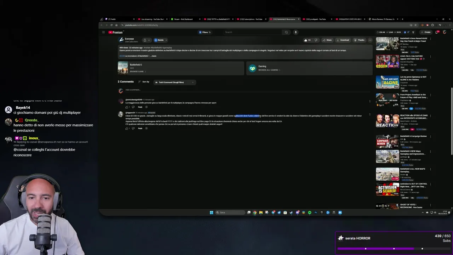Click the search magnifier button
This screenshot has width=453, height=255.
pyautogui.click(x=286, y=32)
